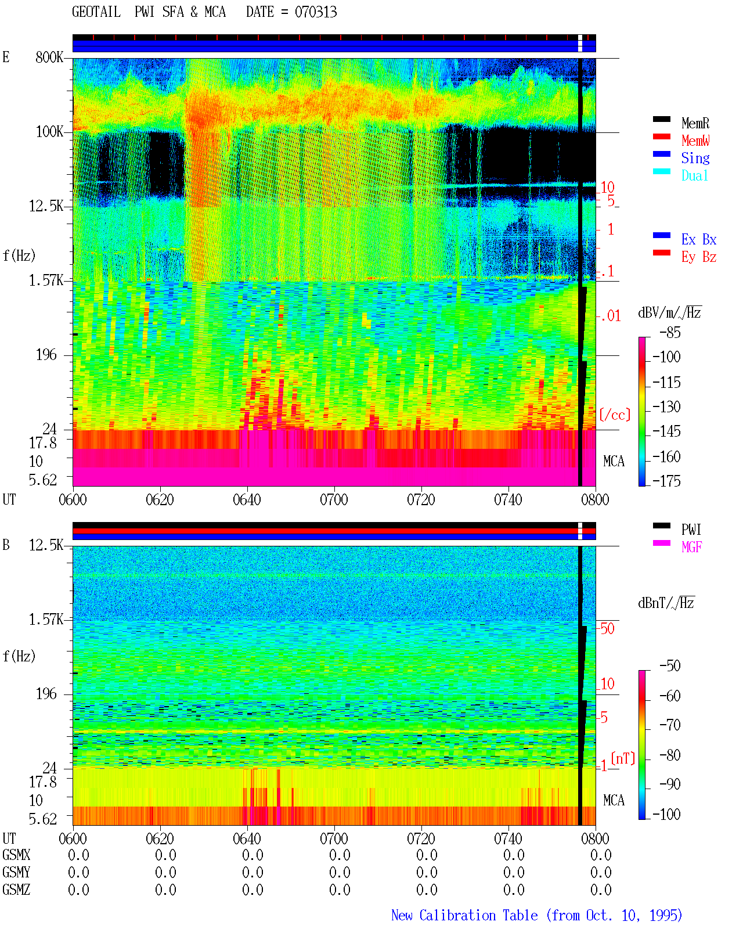Click the '0720' time label under E panel
The image size is (743, 925).
421,500
